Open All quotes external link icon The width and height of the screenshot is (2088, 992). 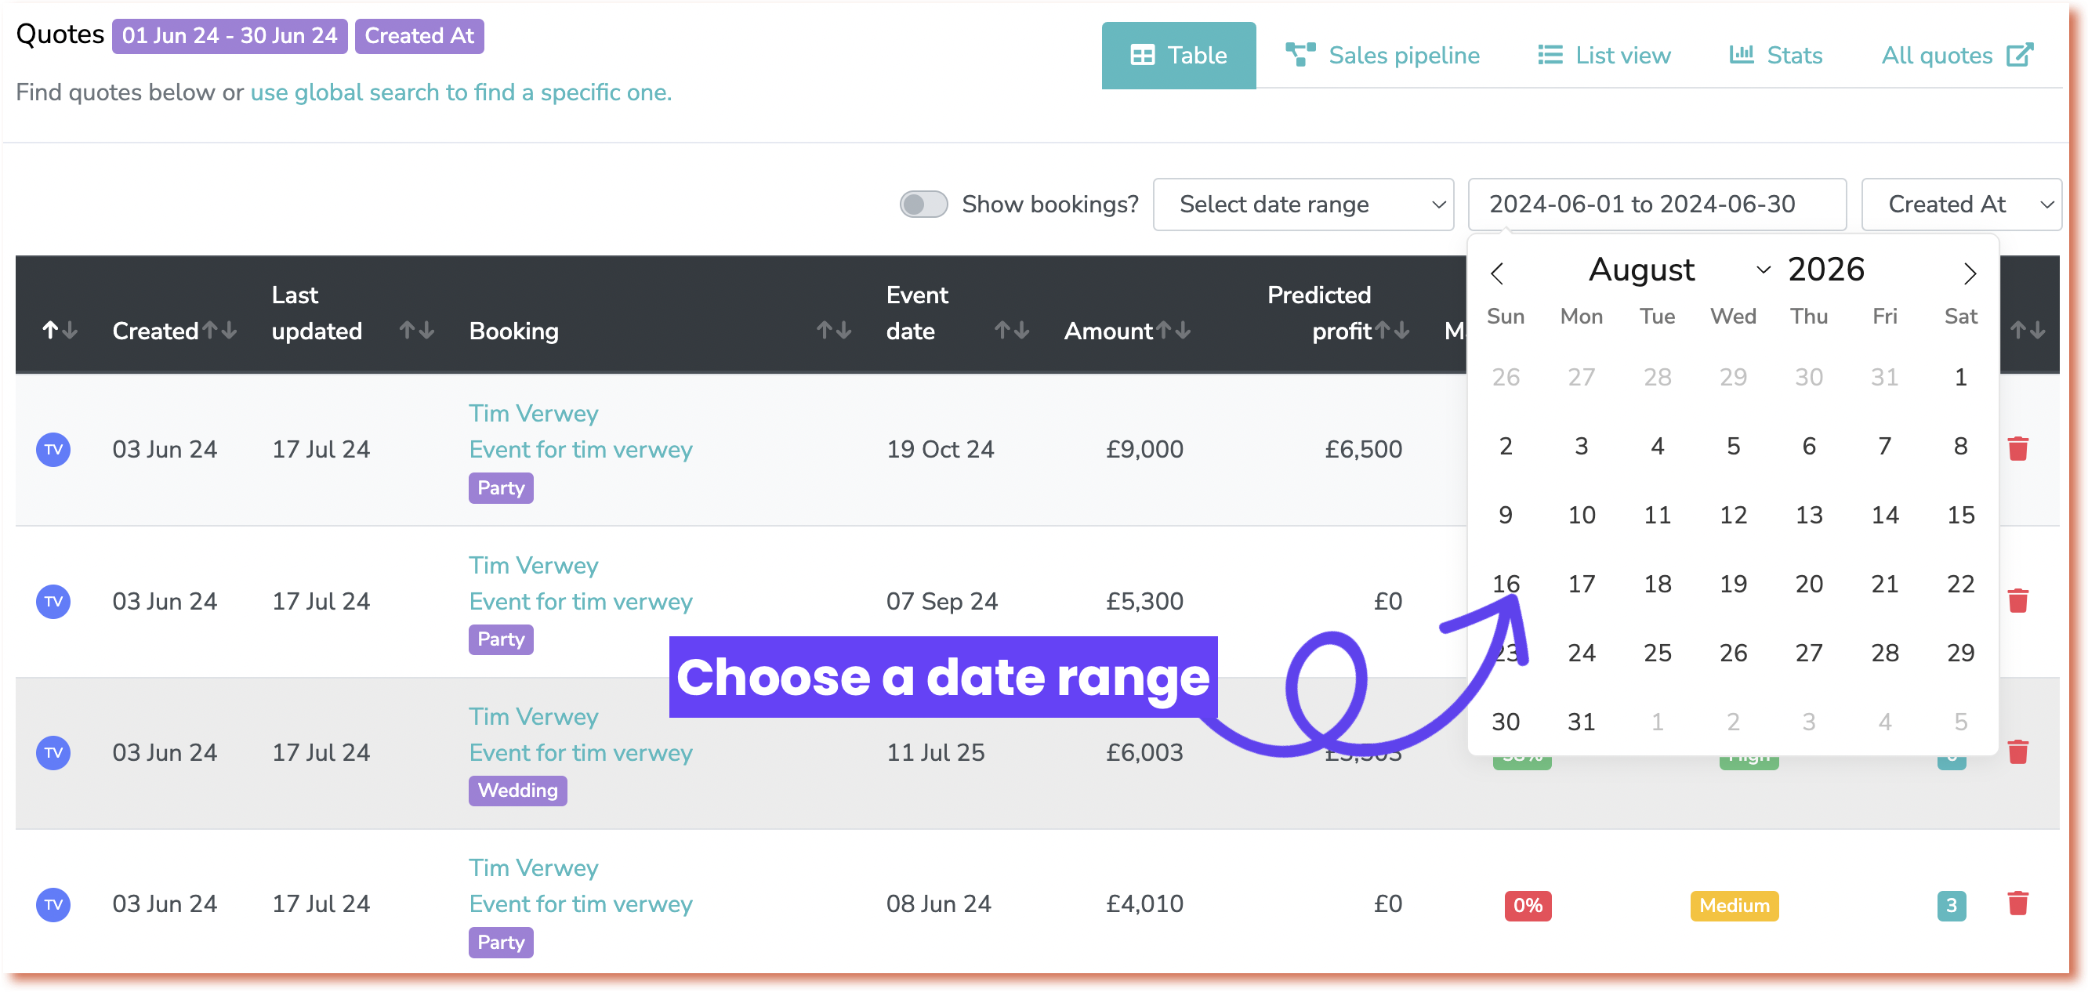click(2019, 55)
